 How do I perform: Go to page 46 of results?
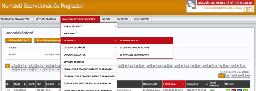13,70
